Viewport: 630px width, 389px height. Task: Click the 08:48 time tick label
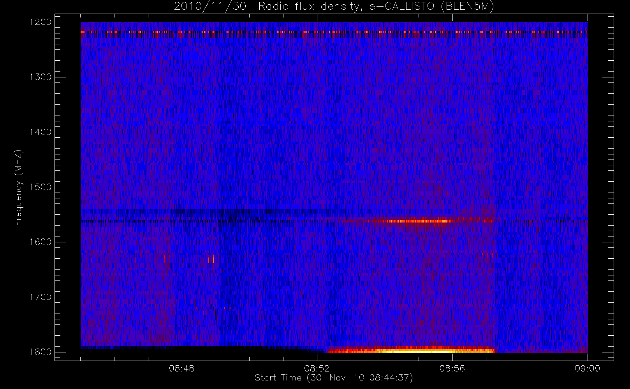click(x=181, y=368)
